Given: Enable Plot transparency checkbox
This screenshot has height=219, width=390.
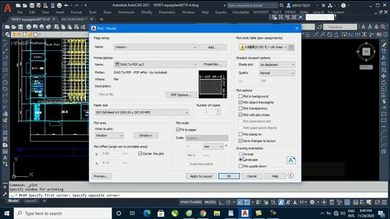Looking at the screenshot, I should (240, 108).
